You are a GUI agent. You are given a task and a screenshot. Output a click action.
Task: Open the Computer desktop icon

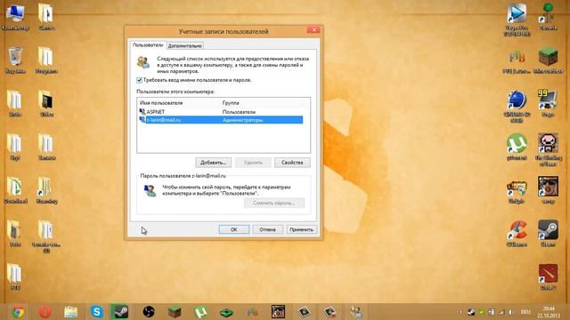tap(15, 16)
